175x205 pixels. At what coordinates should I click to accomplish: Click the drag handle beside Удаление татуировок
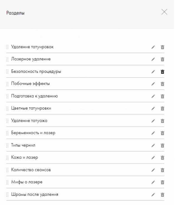pyautogui.click(x=8, y=47)
